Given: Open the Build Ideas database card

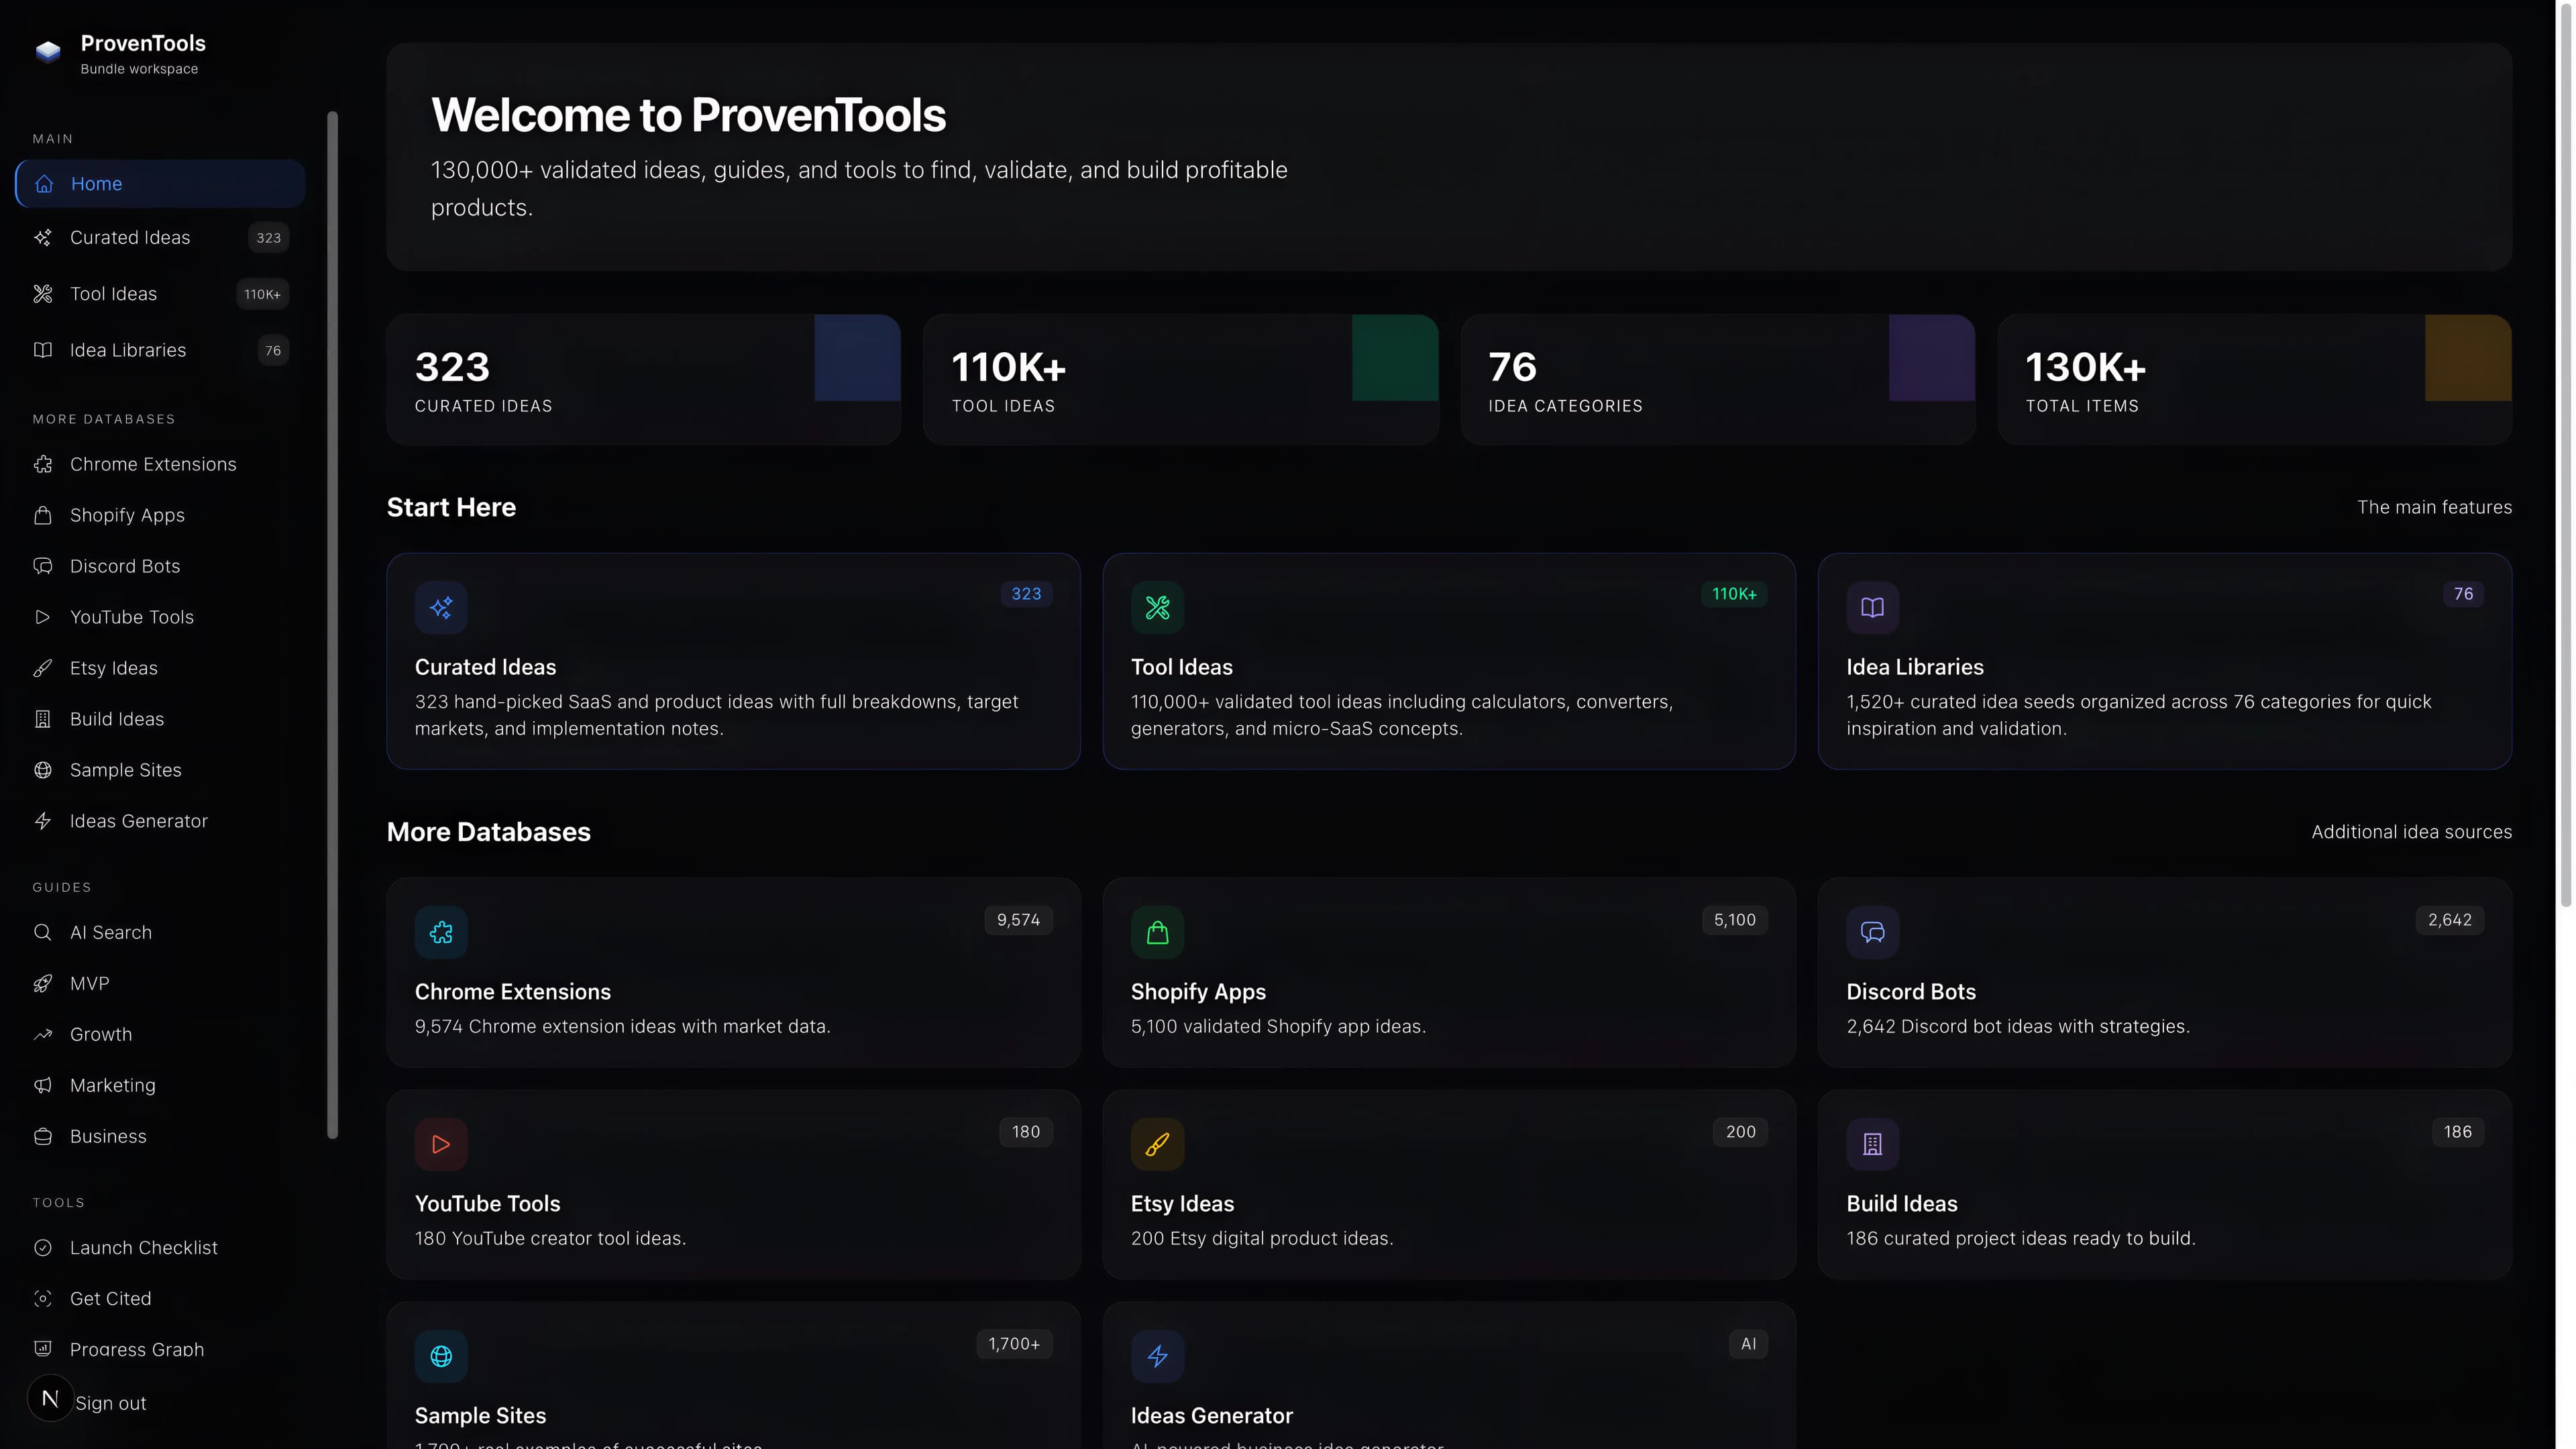Looking at the screenshot, I should click(2165, 1185).
